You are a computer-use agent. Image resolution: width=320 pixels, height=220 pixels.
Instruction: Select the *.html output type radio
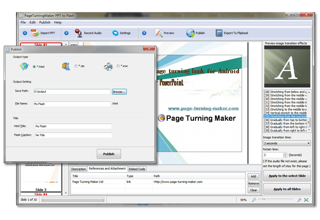(34, 66)
